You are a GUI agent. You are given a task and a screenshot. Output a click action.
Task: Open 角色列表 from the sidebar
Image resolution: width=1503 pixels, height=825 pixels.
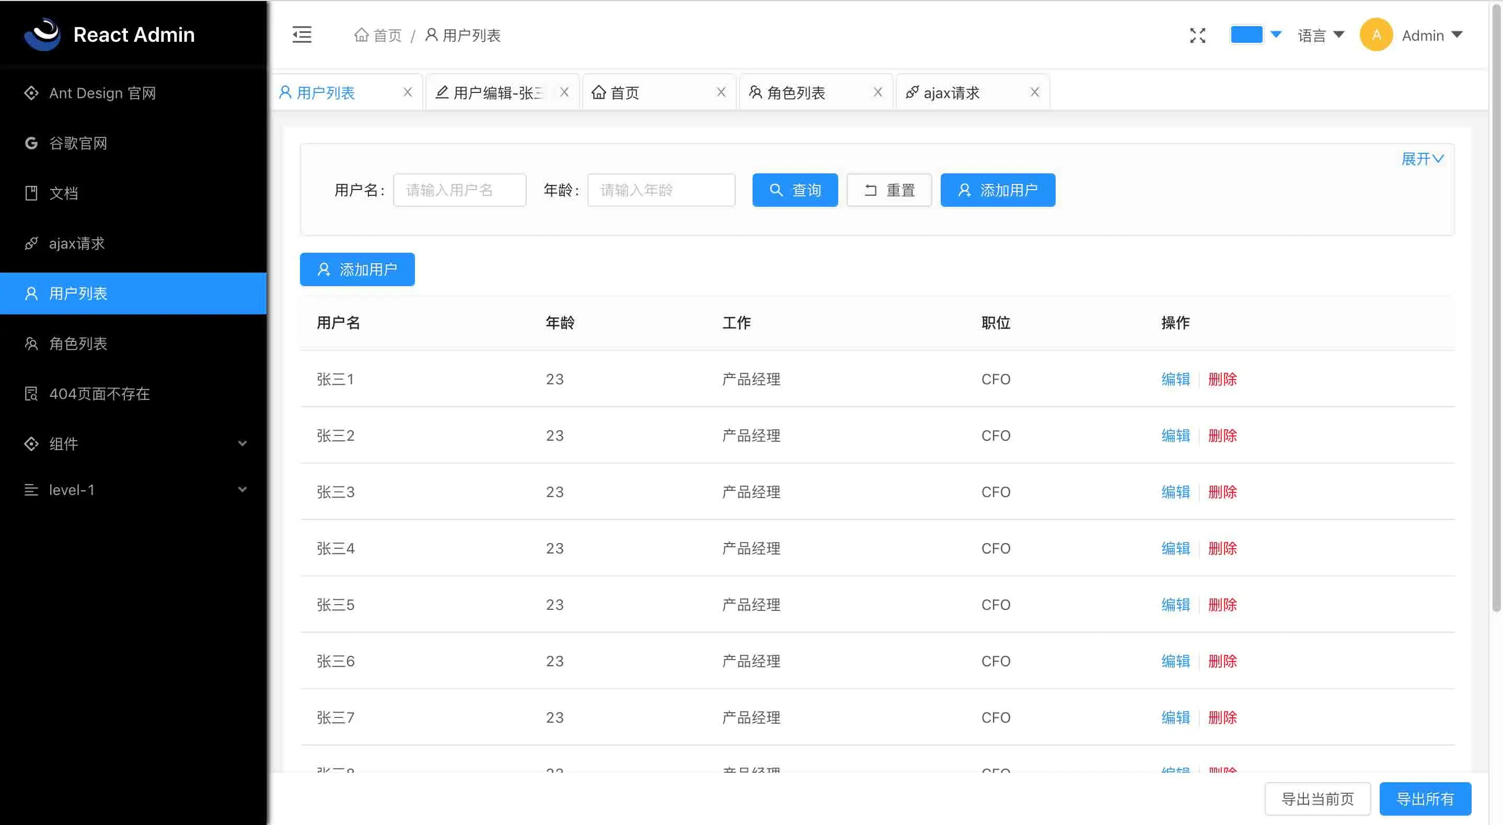coord(77,344)
